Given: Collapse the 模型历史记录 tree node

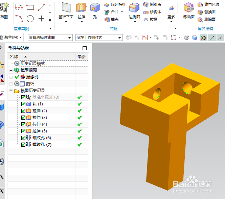Looking at the screenshot, I should [11, 91].
